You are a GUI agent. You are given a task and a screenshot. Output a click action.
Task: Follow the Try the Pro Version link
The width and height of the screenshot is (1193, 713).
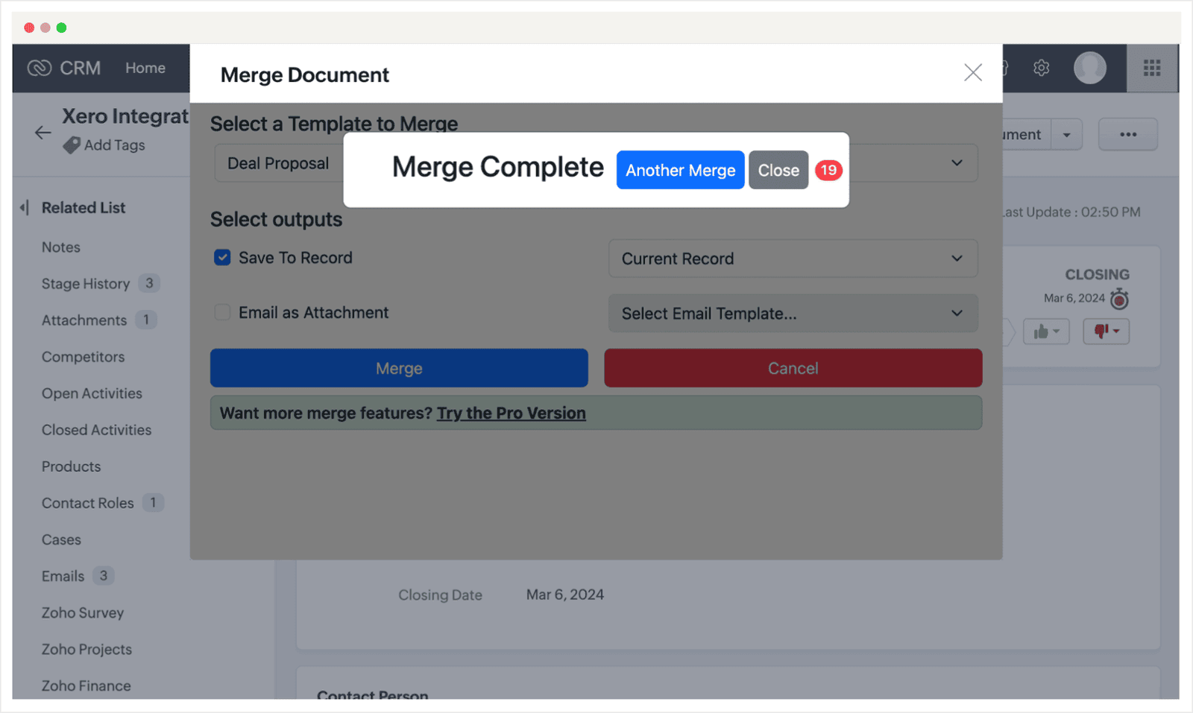511,413
